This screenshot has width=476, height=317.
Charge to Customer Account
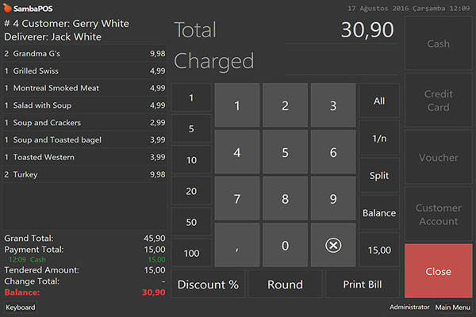point(438,215)
